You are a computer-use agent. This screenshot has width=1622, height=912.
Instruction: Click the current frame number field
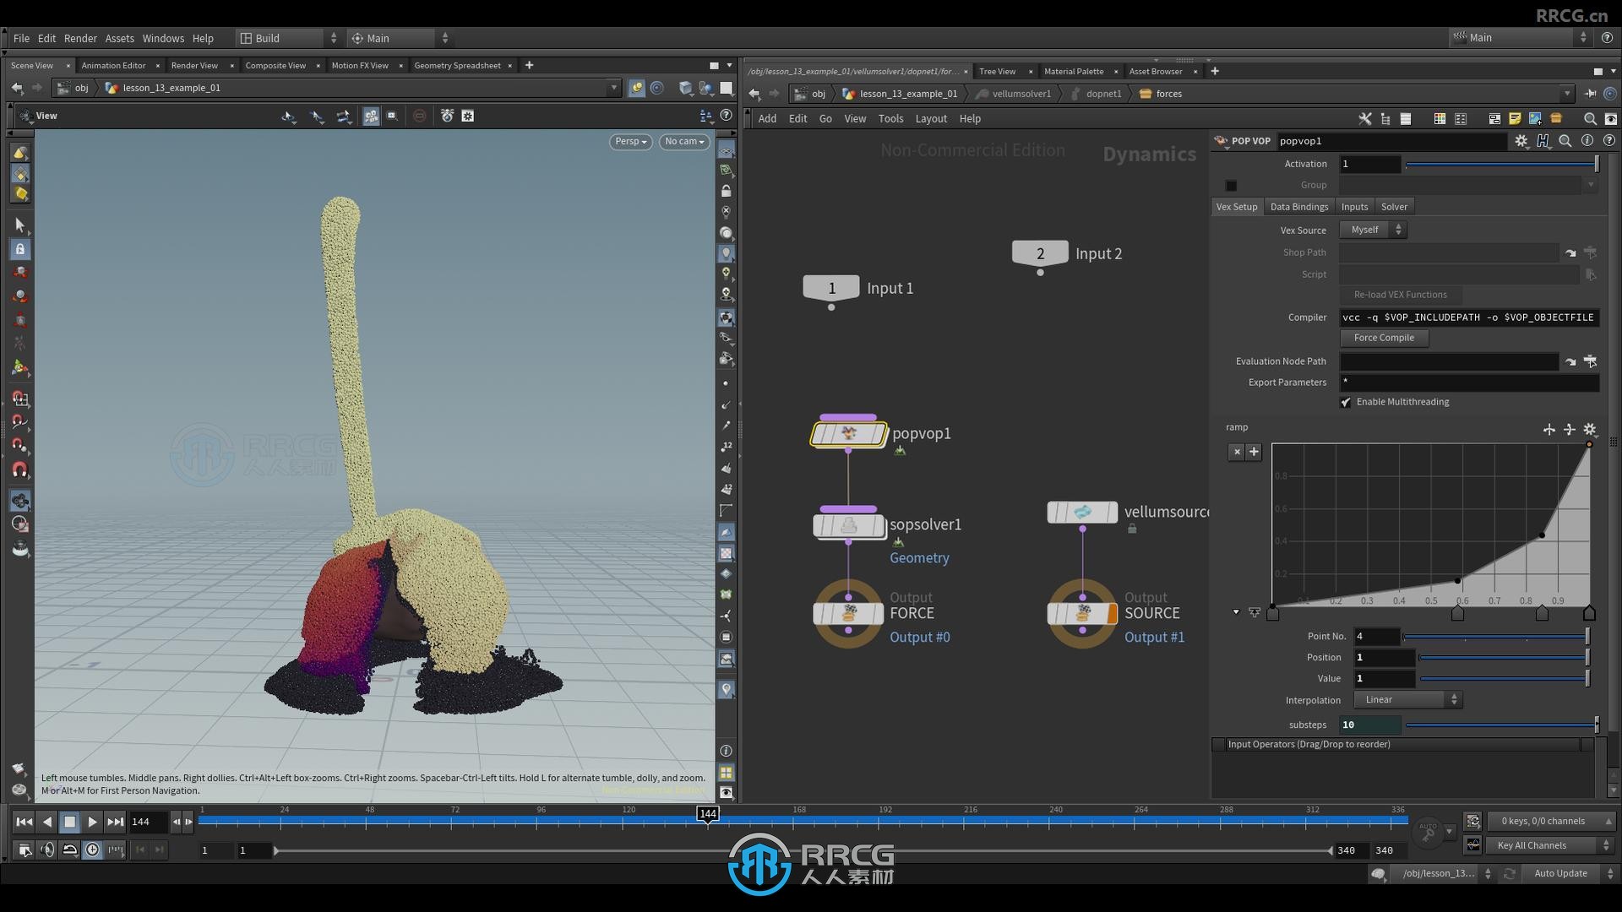(148, 822)
